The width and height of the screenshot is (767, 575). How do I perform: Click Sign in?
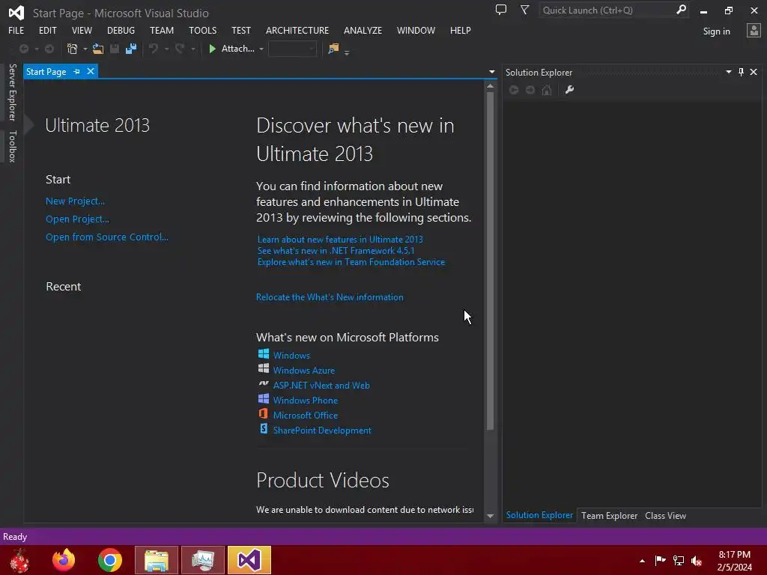point(716,31)
